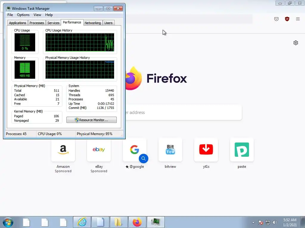Click the Memory 489 MB gauge
Image resolution: width=305 pixels, height=228 pixels.
pos(25,69)
